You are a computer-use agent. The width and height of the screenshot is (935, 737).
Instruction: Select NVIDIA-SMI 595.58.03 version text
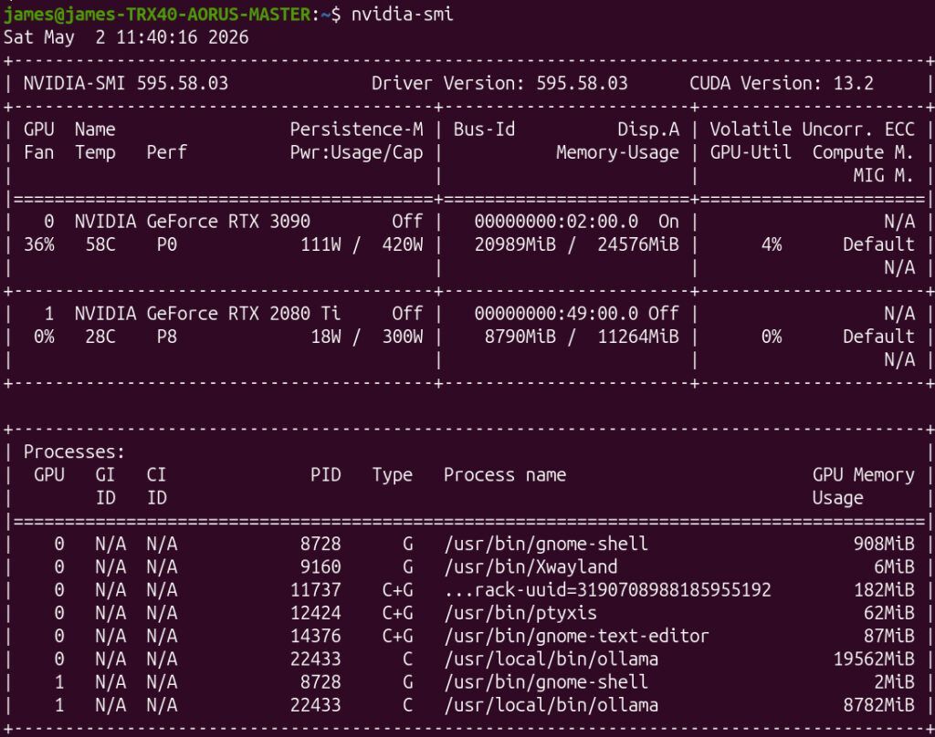(126, 83)
